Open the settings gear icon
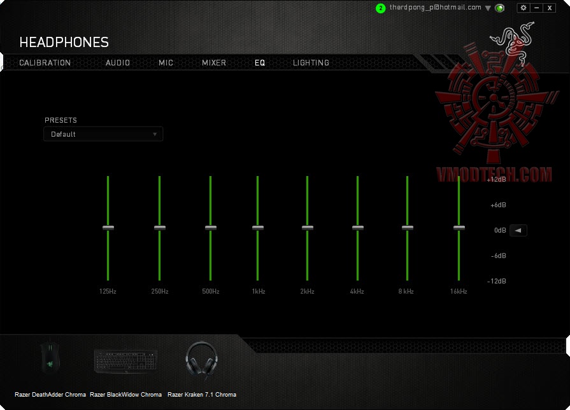570x410 pixels. (x=524, y=8)
